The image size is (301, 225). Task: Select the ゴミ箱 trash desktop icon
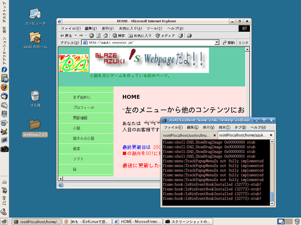pyautogui.click(x=35, y=99)
